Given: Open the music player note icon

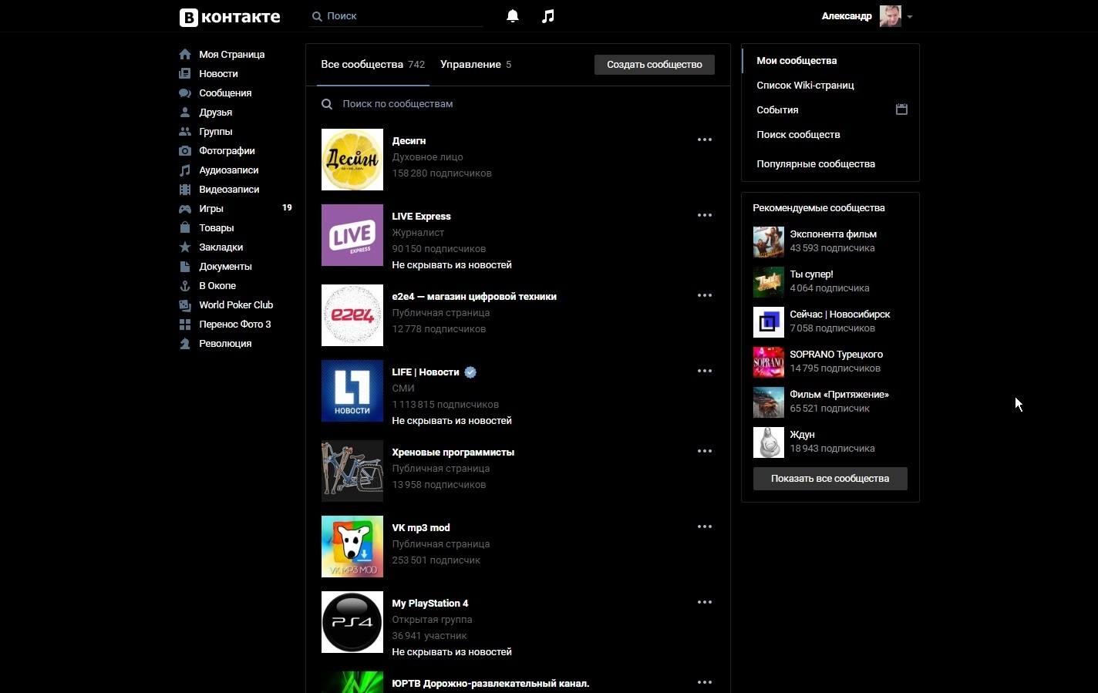Looking at the screenshot, I should pos(548,15).
